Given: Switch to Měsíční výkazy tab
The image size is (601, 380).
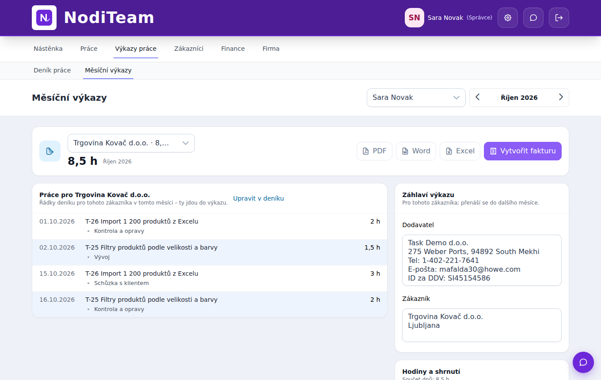Looking at the screenshot, I should pos(108,70).
